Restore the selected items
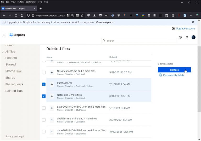The image size is (201, 141). pos(174,70)
